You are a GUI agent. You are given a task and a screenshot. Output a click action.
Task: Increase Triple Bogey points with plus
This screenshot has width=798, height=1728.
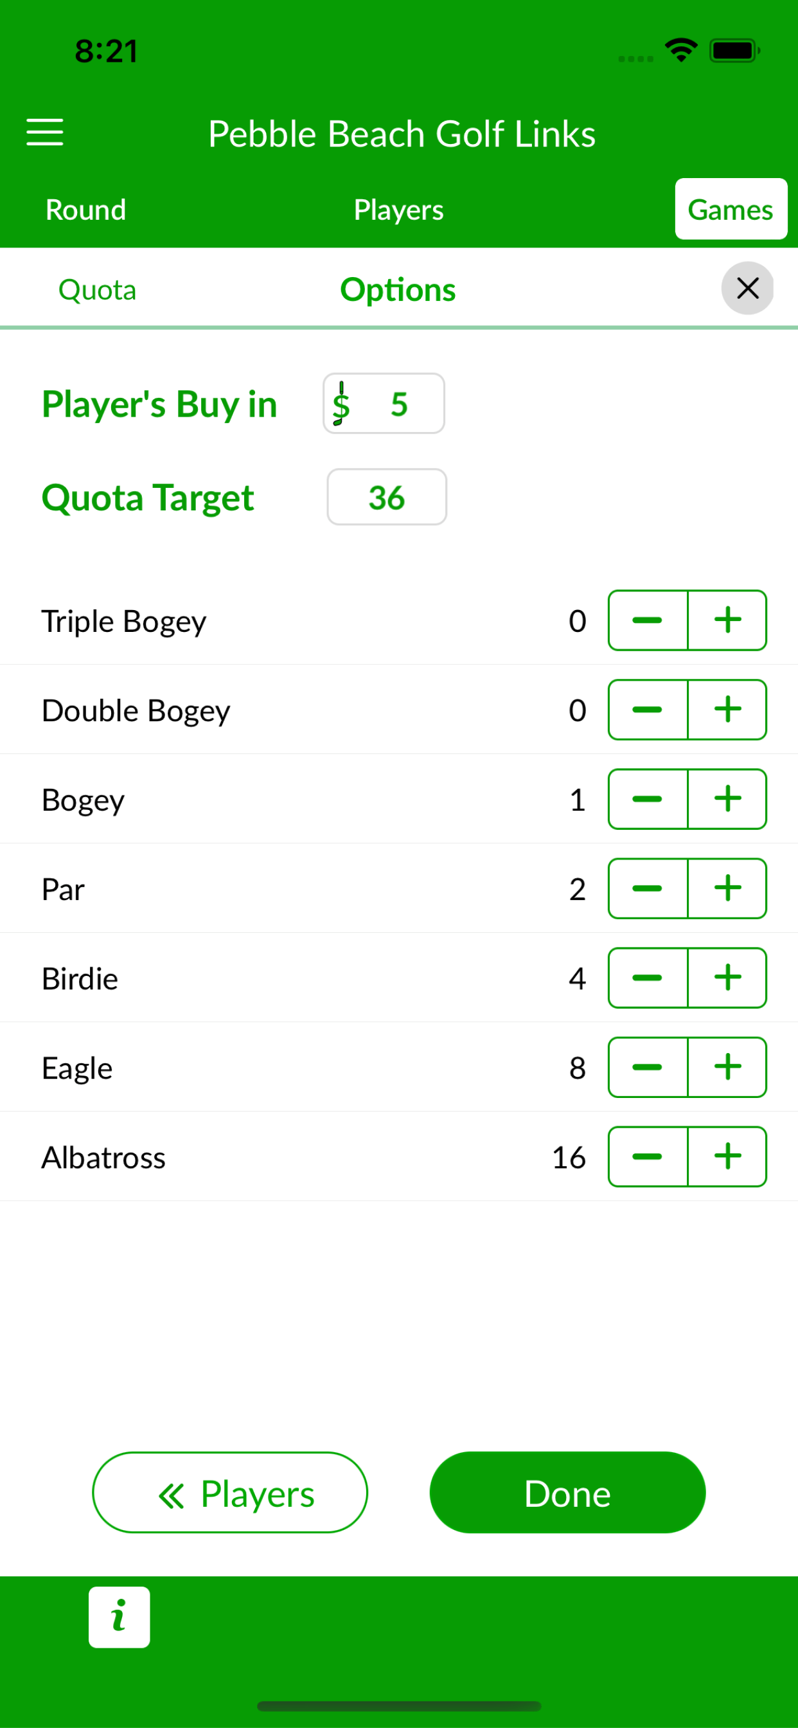(x=727, y=620)
